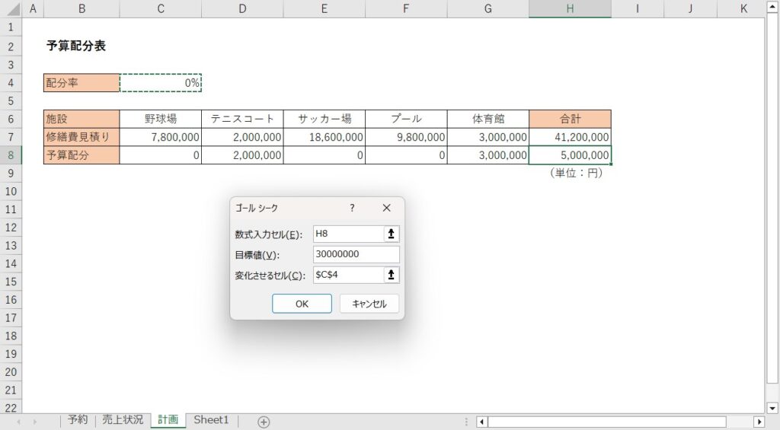Close the ゴール シーク dialog with X

click(386, 208)
